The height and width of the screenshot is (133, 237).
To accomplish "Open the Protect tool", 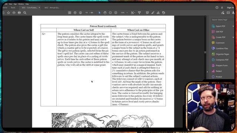I will [219, 77].
